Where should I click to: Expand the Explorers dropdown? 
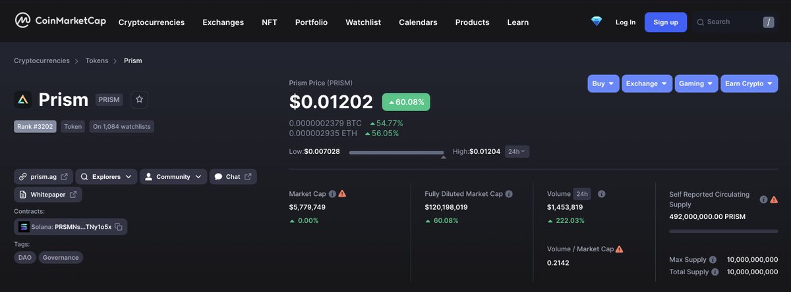106,177
